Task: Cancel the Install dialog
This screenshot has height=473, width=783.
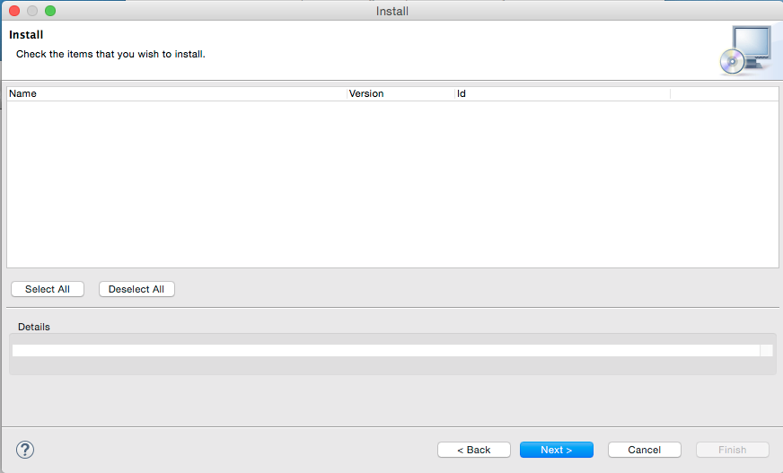Action: [x=644, y=450]
